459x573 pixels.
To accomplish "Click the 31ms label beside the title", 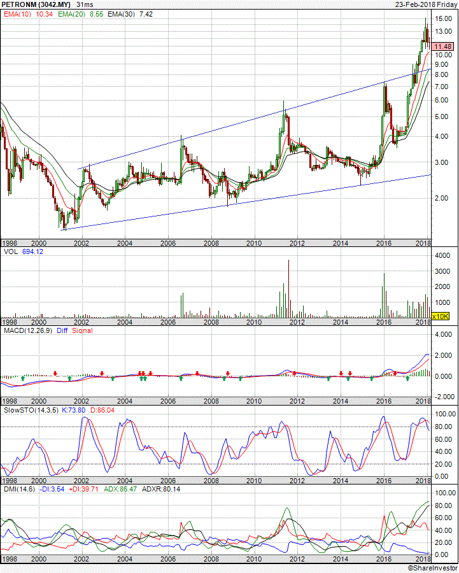I will coord(85,4).
